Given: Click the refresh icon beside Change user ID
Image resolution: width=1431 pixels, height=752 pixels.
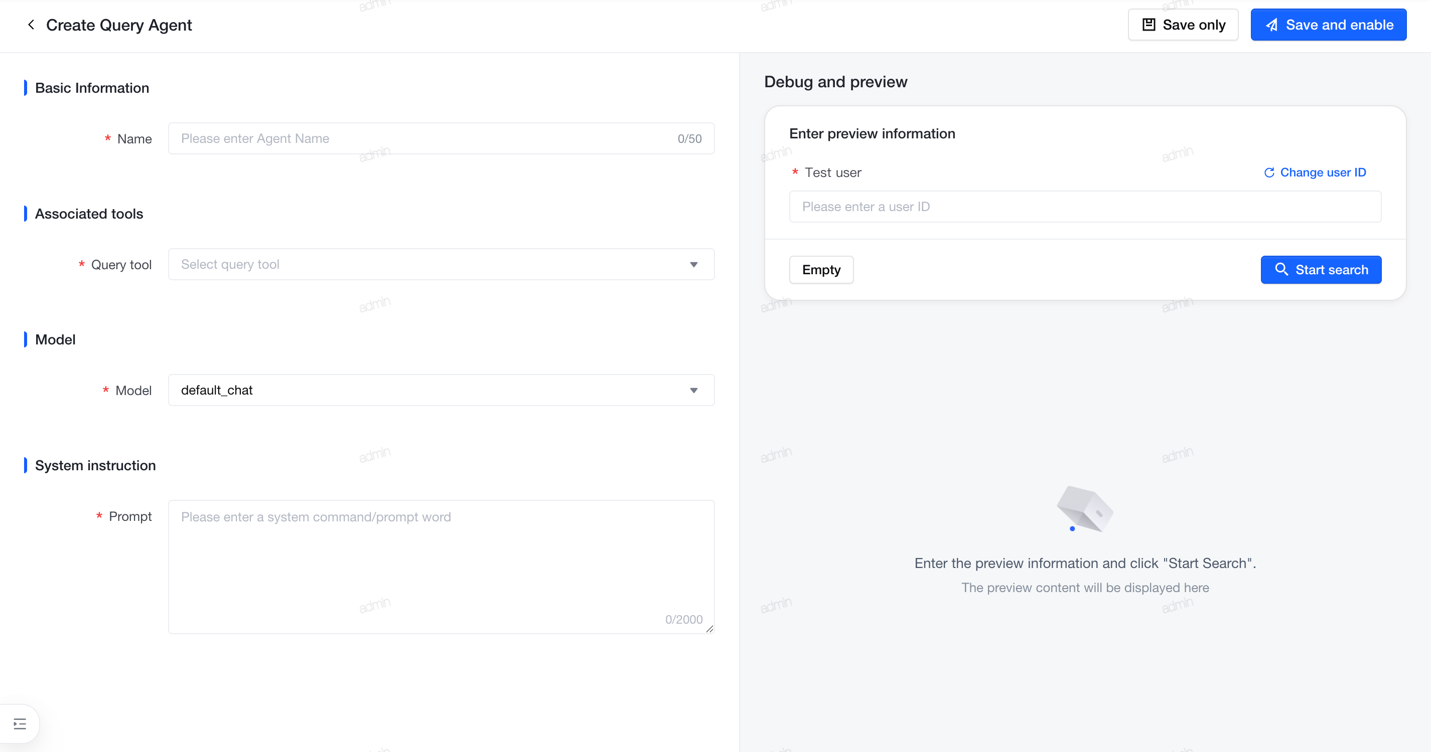Looking at the screenshot, I should (1269, 172).
